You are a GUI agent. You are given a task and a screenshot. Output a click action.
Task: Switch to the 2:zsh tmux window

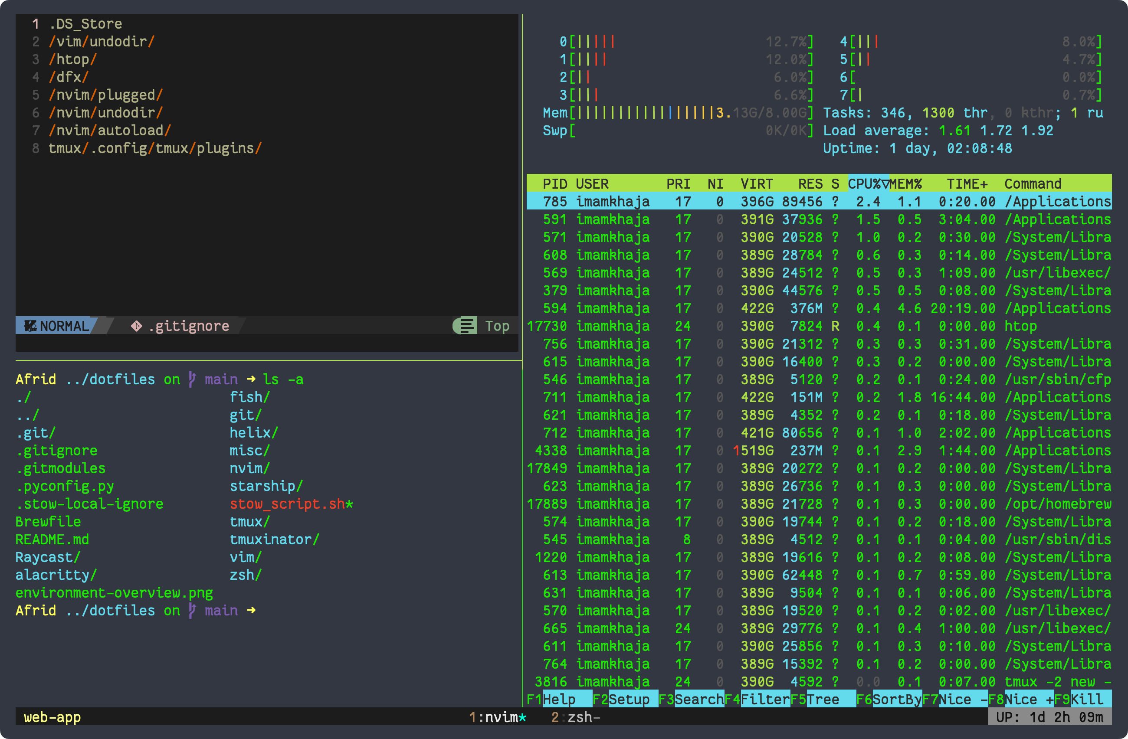tap(575, 718)
